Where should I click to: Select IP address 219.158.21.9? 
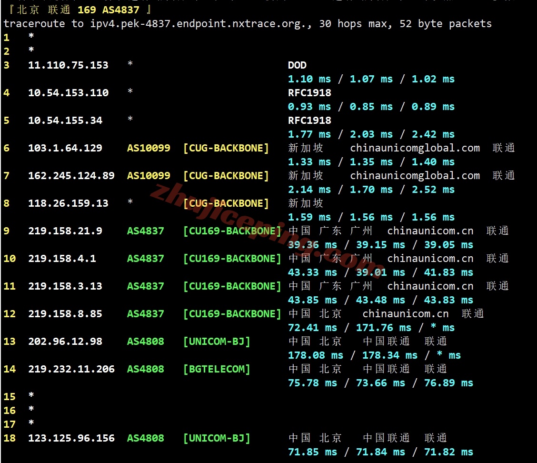click(x=65, y=231)
